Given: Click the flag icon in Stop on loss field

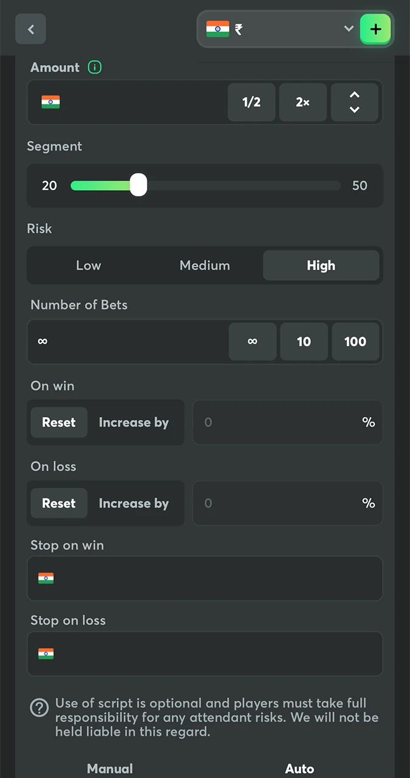Looking at the screenshot, I should point(46,653).
